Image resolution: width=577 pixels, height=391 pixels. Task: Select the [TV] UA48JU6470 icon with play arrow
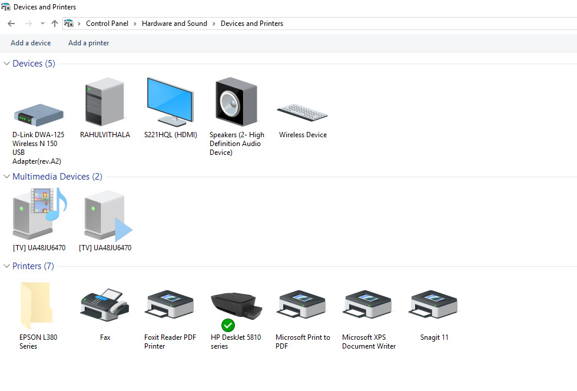108,216
